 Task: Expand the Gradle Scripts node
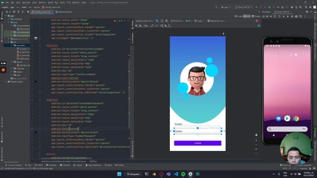[x=5, y=82]
